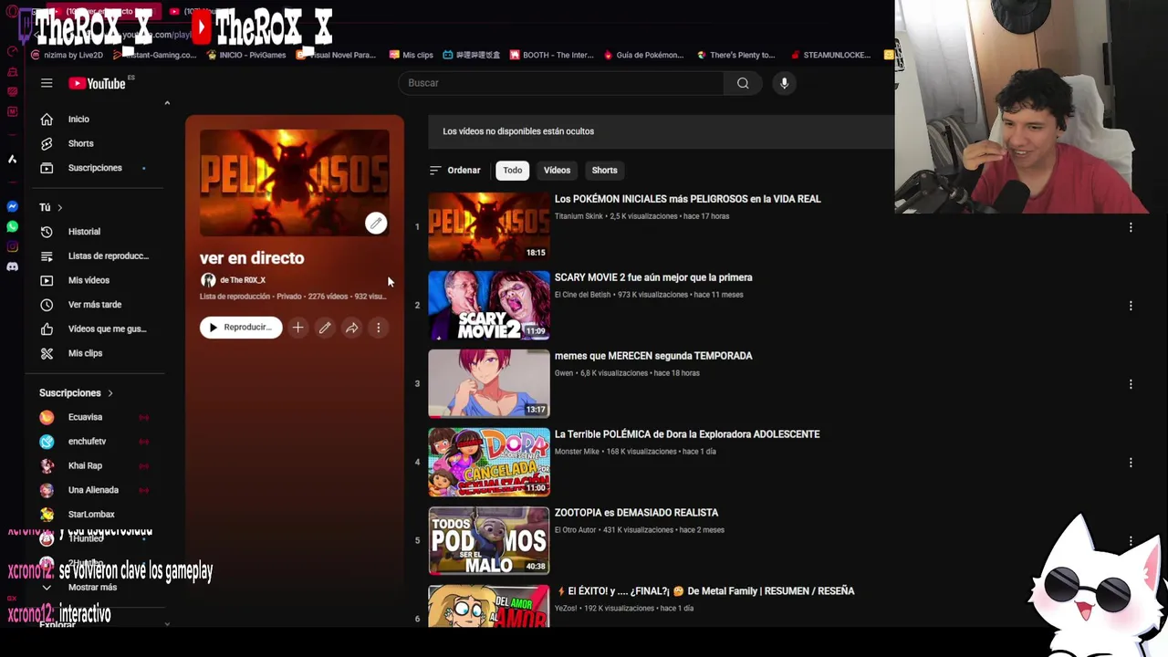The image size is (1168, 657).
Task: Click the search magnifier button
Action: 743,83
